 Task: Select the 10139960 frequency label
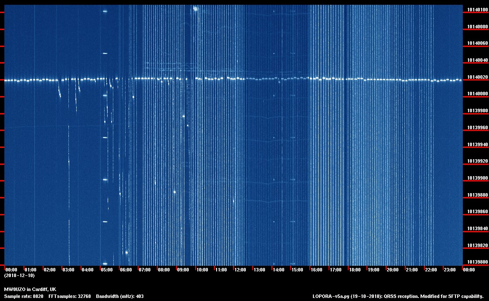tap(477, 127)
